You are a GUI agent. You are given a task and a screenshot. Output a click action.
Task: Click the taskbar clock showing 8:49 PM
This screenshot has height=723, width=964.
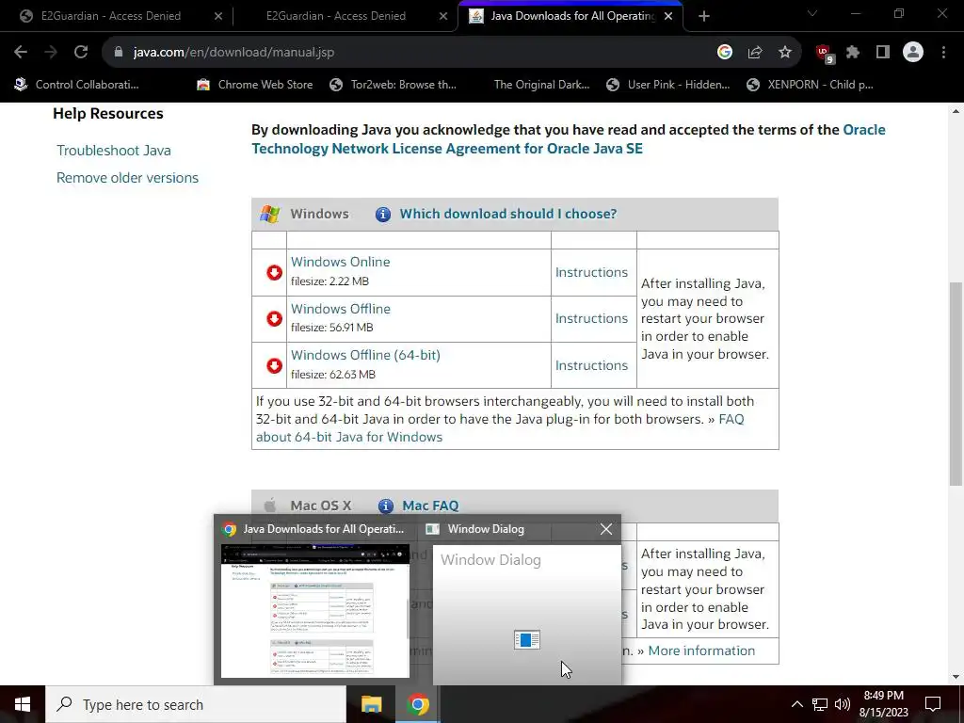pos(883,704)
